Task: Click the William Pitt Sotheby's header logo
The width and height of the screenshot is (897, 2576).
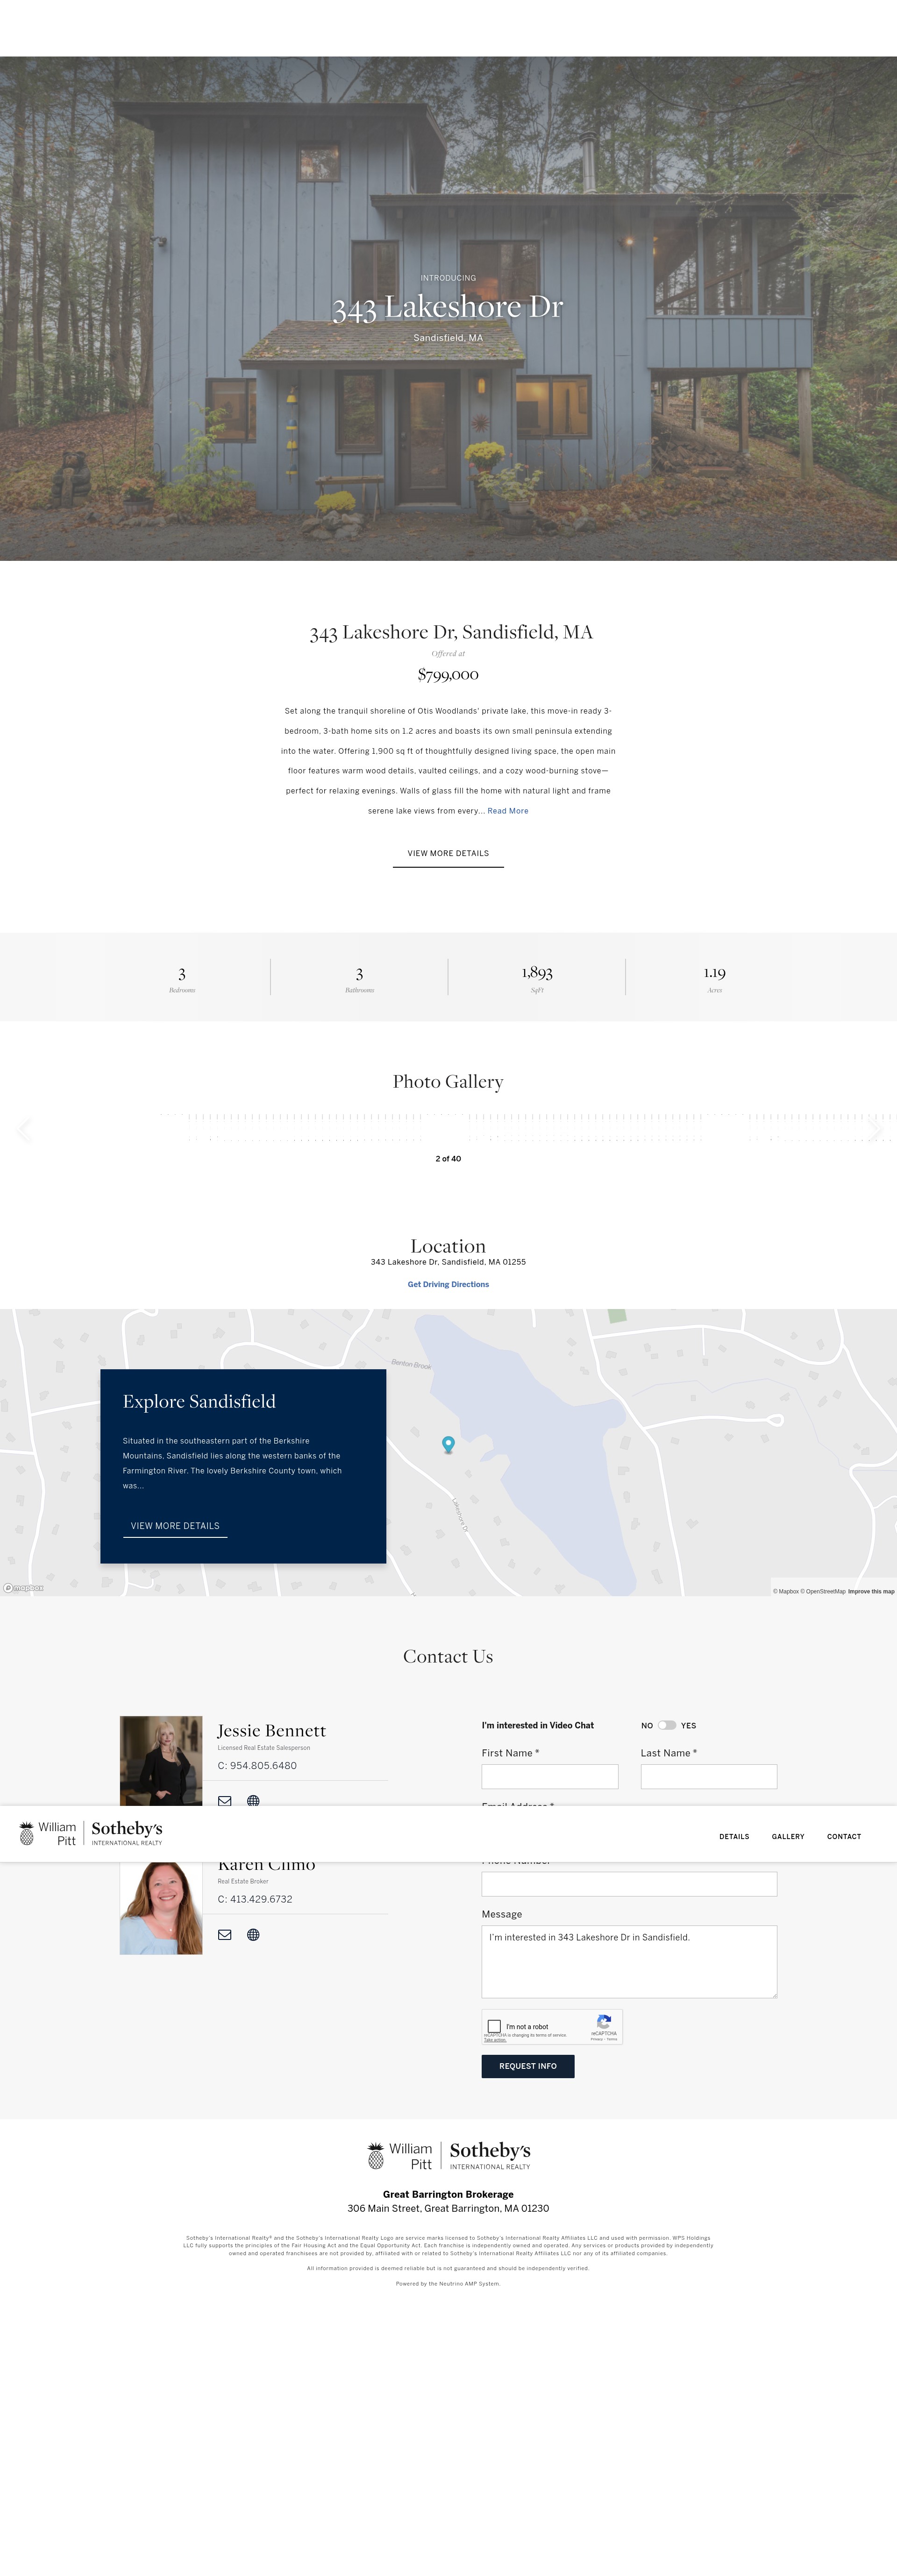Action: pos(90,1833)
